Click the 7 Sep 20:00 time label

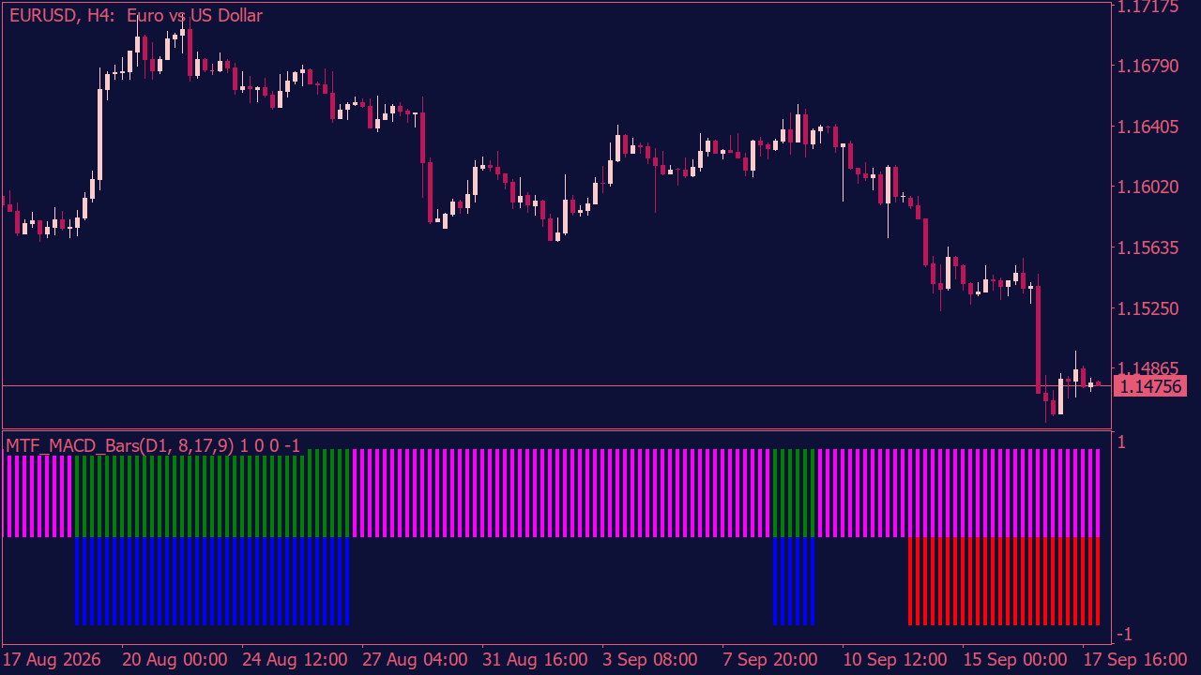(x=770, y=658)
